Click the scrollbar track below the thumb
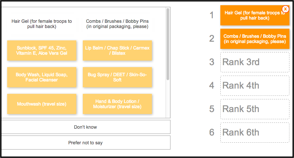Viewport: 294px width, 158px height. (x=168, y=99)
